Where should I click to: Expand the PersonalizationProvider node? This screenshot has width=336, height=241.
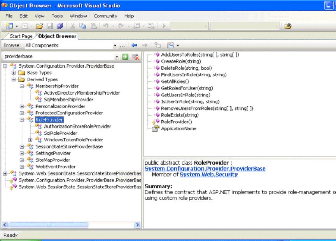(x=22, y=106)
